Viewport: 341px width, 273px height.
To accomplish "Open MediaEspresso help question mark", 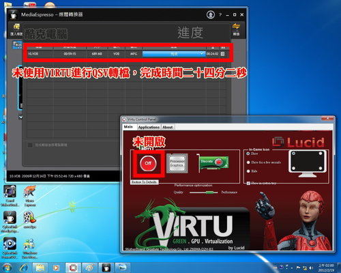I will click(x=220, y=15).
